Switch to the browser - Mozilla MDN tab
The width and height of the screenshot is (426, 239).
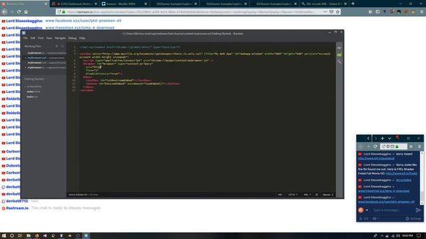coord(124,4)
